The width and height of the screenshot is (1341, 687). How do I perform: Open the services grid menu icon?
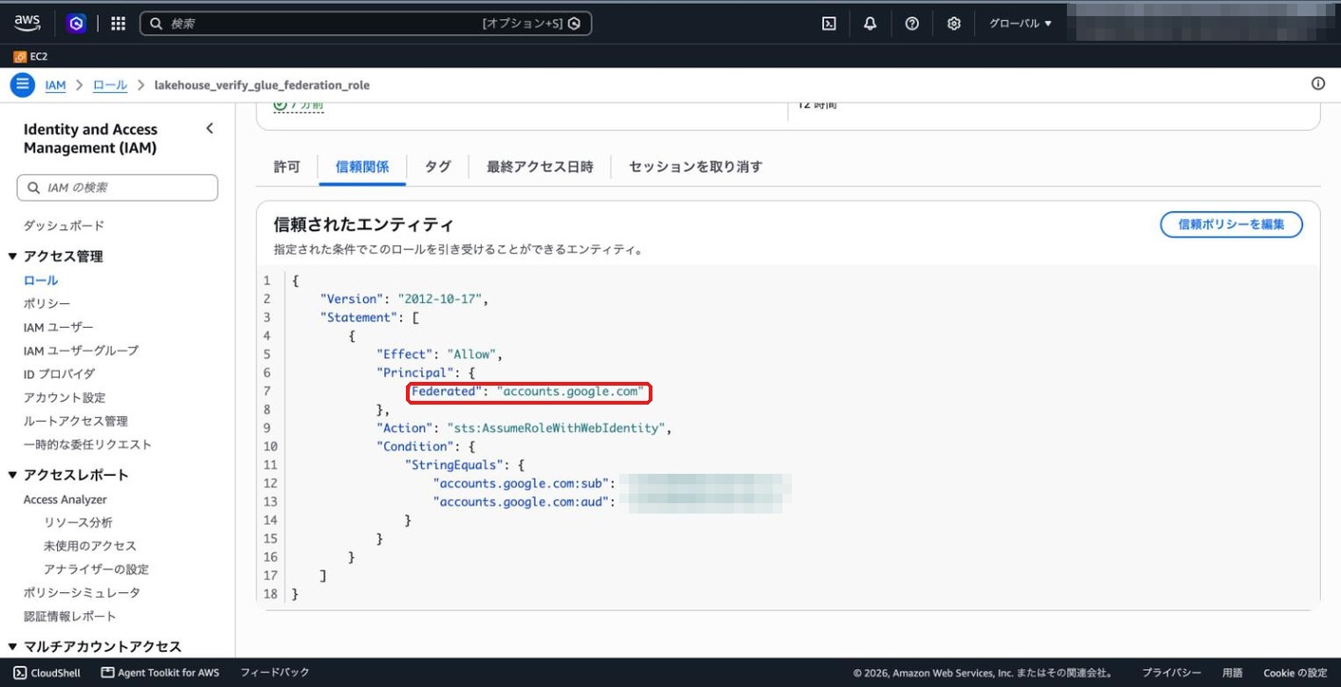(x=119, y=24)
